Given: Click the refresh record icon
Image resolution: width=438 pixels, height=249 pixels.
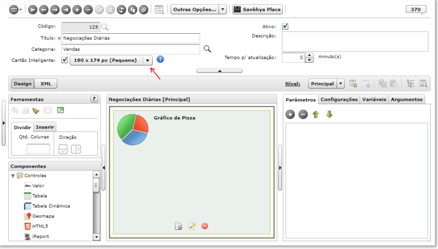Looking at the screenshot, I should (x=121, y=10).
